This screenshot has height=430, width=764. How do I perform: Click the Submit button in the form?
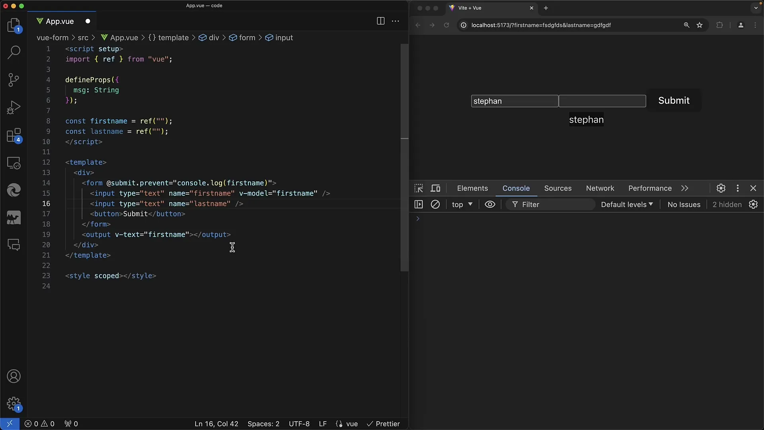(x=674, y=100)
